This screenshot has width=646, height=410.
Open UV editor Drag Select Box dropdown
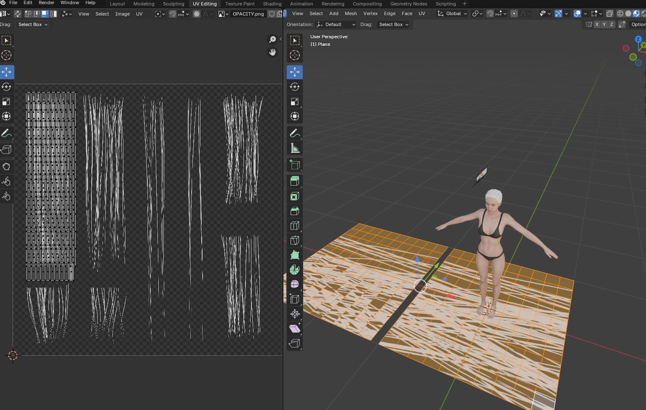pyautogui.click(x=32, y=24)
